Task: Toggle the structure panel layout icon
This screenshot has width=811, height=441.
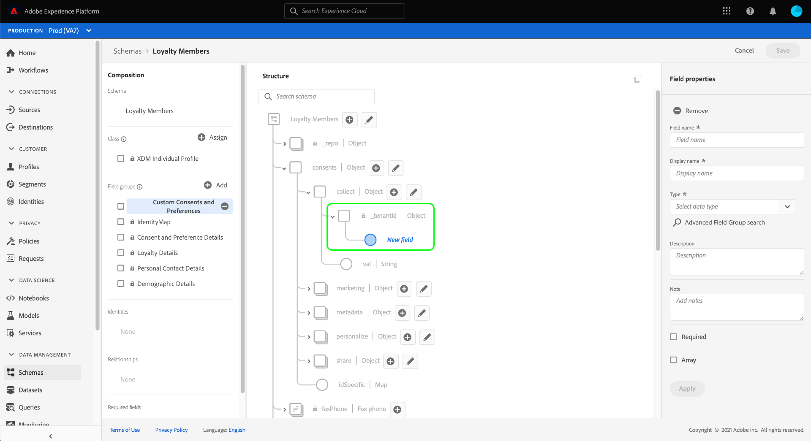Action: 638,79
